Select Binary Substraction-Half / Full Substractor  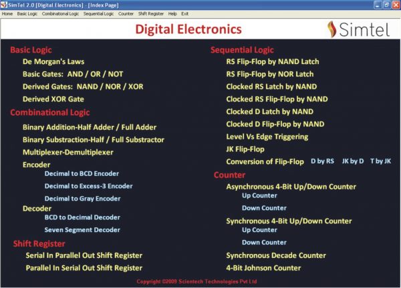(x=94, y=140)
